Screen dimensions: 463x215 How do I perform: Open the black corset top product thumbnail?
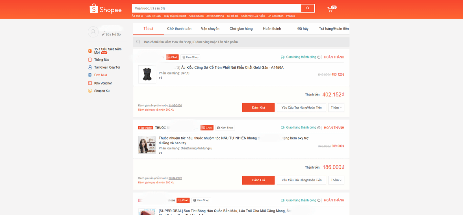click(x=147, y=74)
